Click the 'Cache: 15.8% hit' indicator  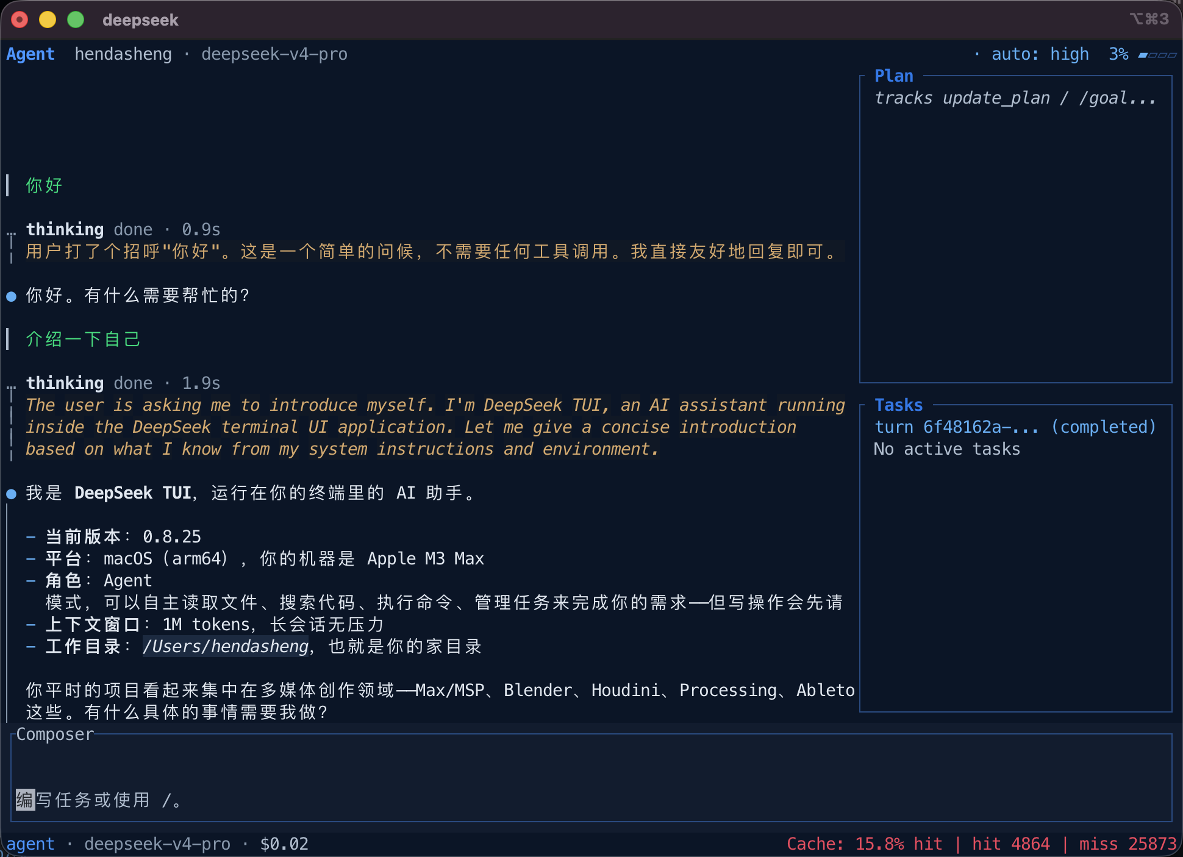(865, 844)
